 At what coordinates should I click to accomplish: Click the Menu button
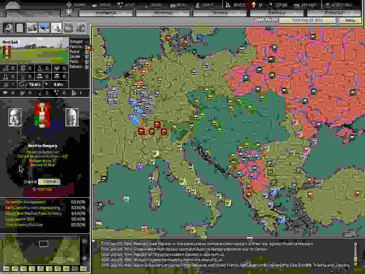[350, 20]
